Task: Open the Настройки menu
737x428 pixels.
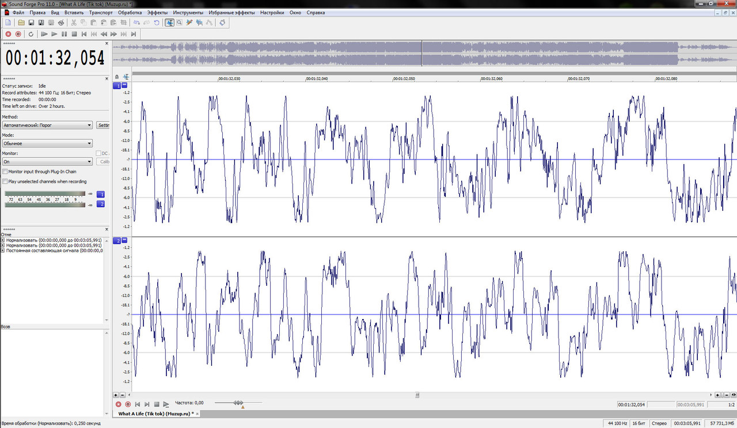Action: coord(272,12)
